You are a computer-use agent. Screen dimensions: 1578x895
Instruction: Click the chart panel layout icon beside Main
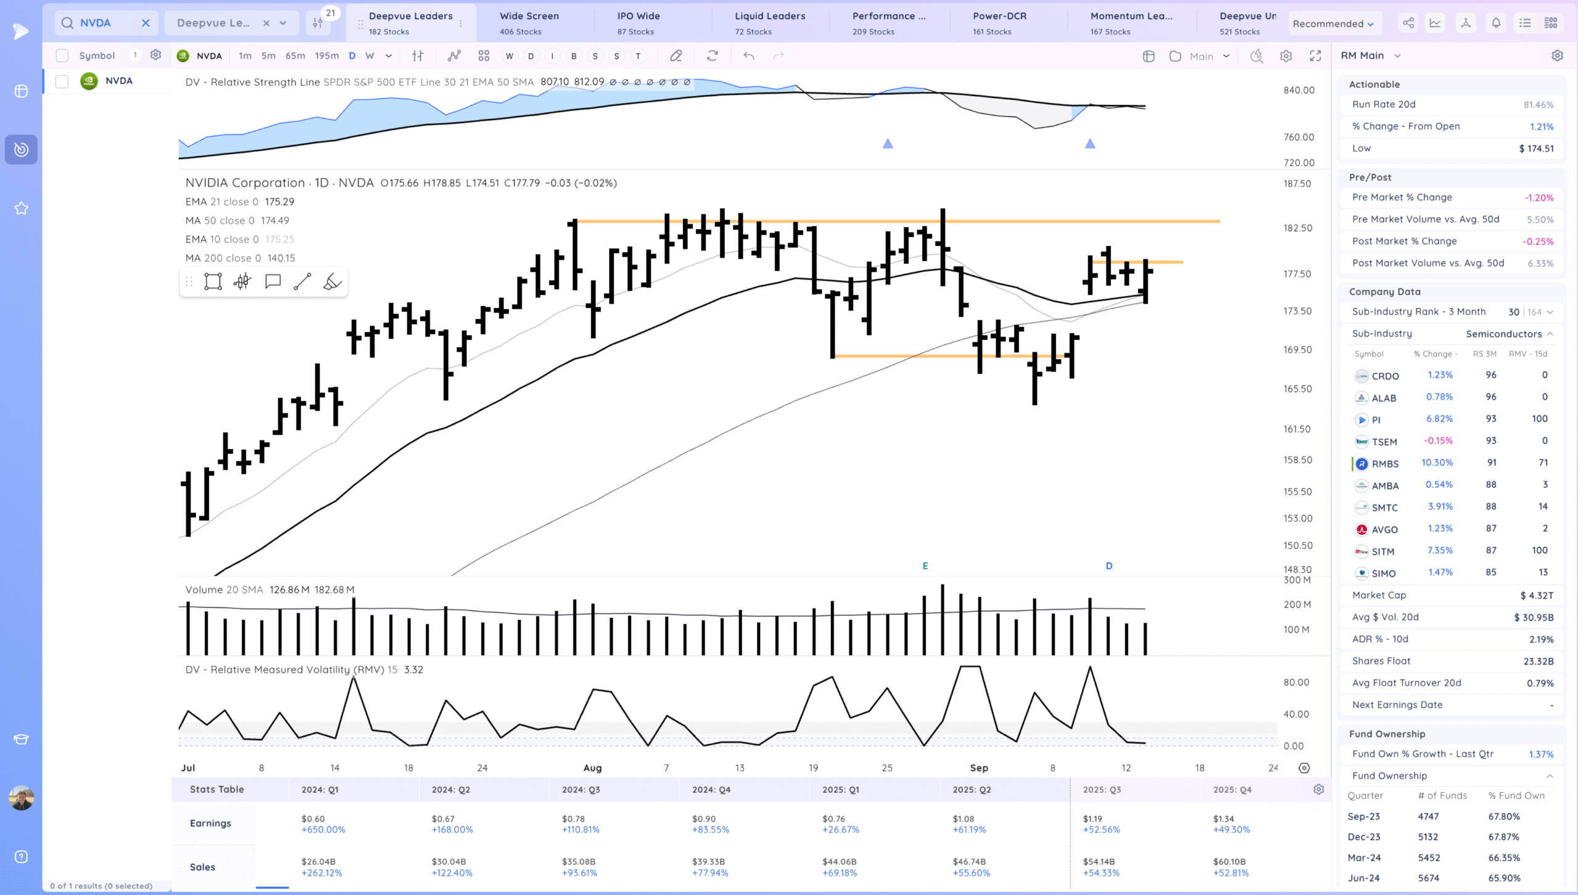click(x=1148, y=56)
